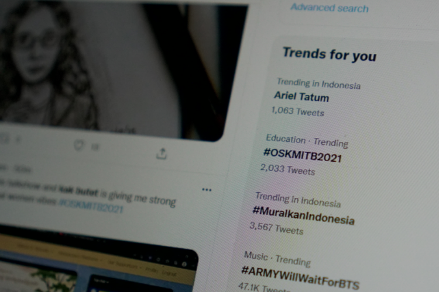
Task: Click the '2,033 Tweets' count text
Action: coord(287,169)
